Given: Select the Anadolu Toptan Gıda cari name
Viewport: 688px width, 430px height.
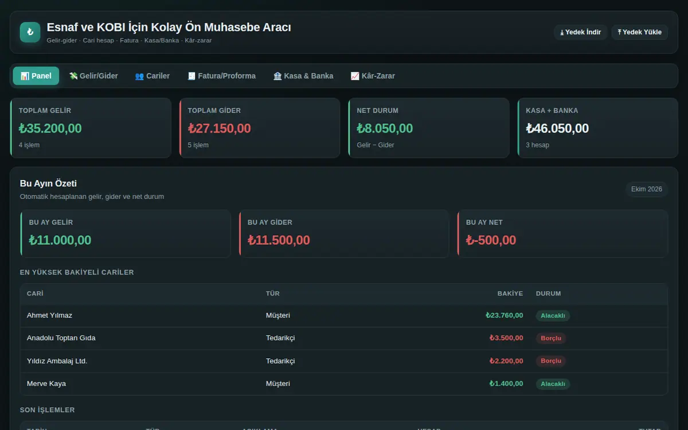Looking at the screenshot, I should 61,338.
